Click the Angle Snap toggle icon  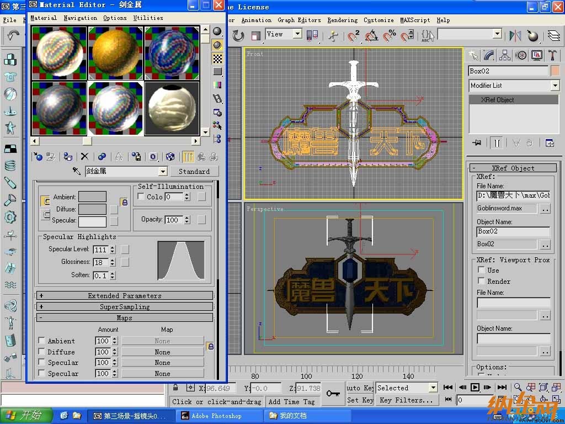(x=371, y=36)
